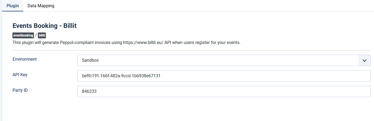Select the Plugin tab
The width and height of the screenshot is (374, 121).
(13, 6)
